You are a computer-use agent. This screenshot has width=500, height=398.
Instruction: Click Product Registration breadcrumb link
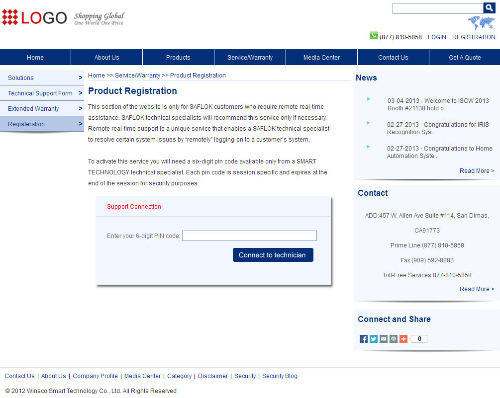point(198,76)
